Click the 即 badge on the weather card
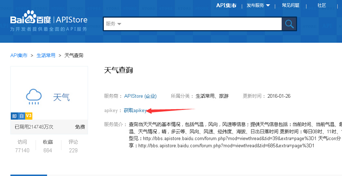342x176 pixels. tap(14, 116)
